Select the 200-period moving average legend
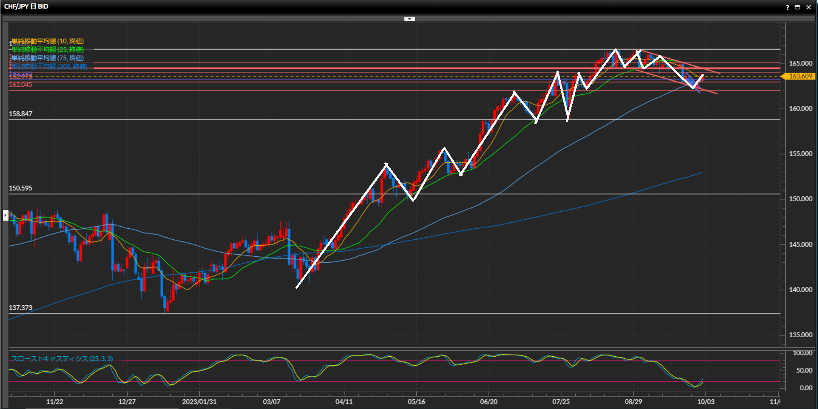 coord(49,67)
